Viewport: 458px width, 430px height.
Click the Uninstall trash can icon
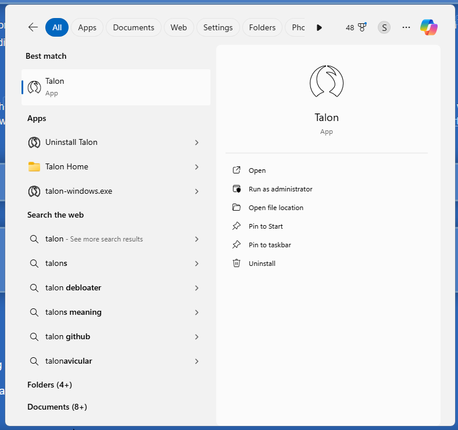click(x=237, y=263)
